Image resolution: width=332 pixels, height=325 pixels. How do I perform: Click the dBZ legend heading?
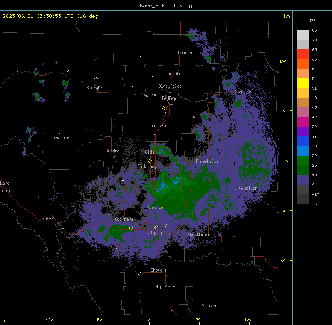pyautogui.click(x=312, y=20)
